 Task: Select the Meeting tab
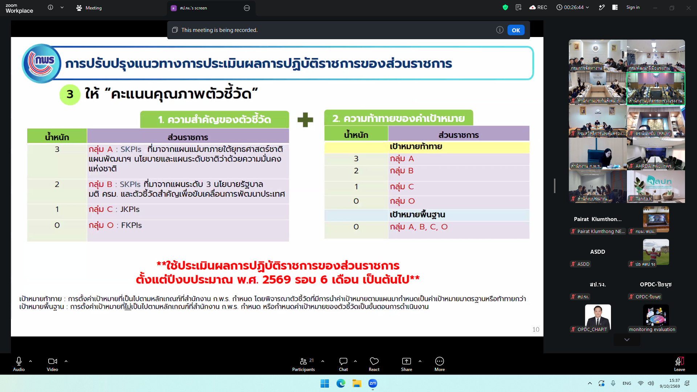click(x=89, y=8)
